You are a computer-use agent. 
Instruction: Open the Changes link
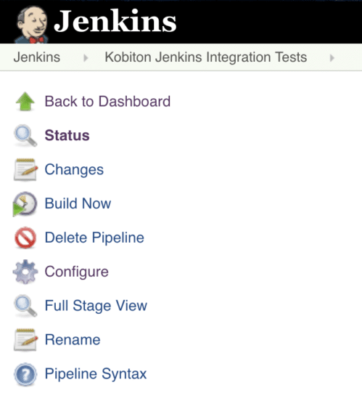tap(74, 170)
